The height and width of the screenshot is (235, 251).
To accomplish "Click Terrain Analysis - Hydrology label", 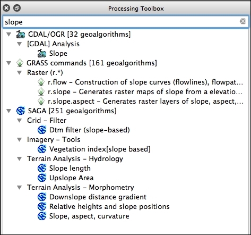I will point(75,158).
